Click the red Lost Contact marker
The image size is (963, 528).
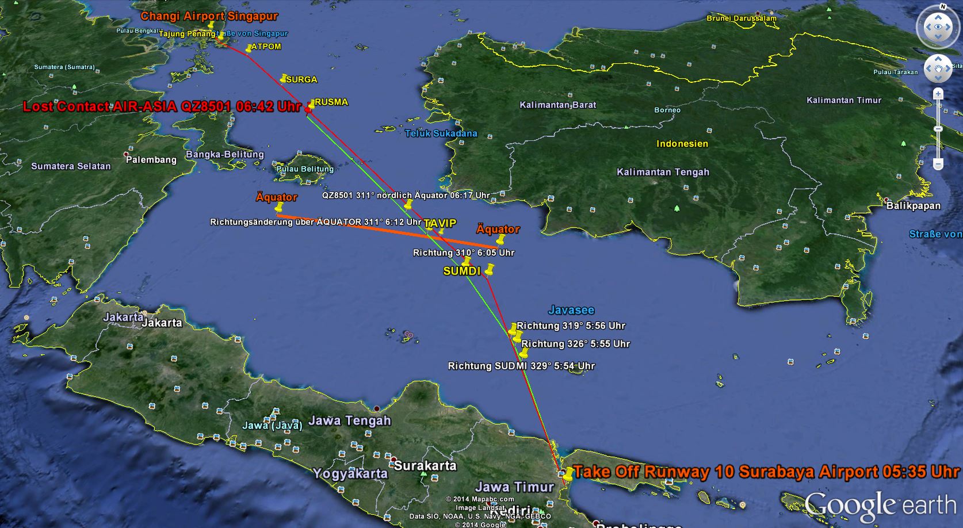[308, 109]
